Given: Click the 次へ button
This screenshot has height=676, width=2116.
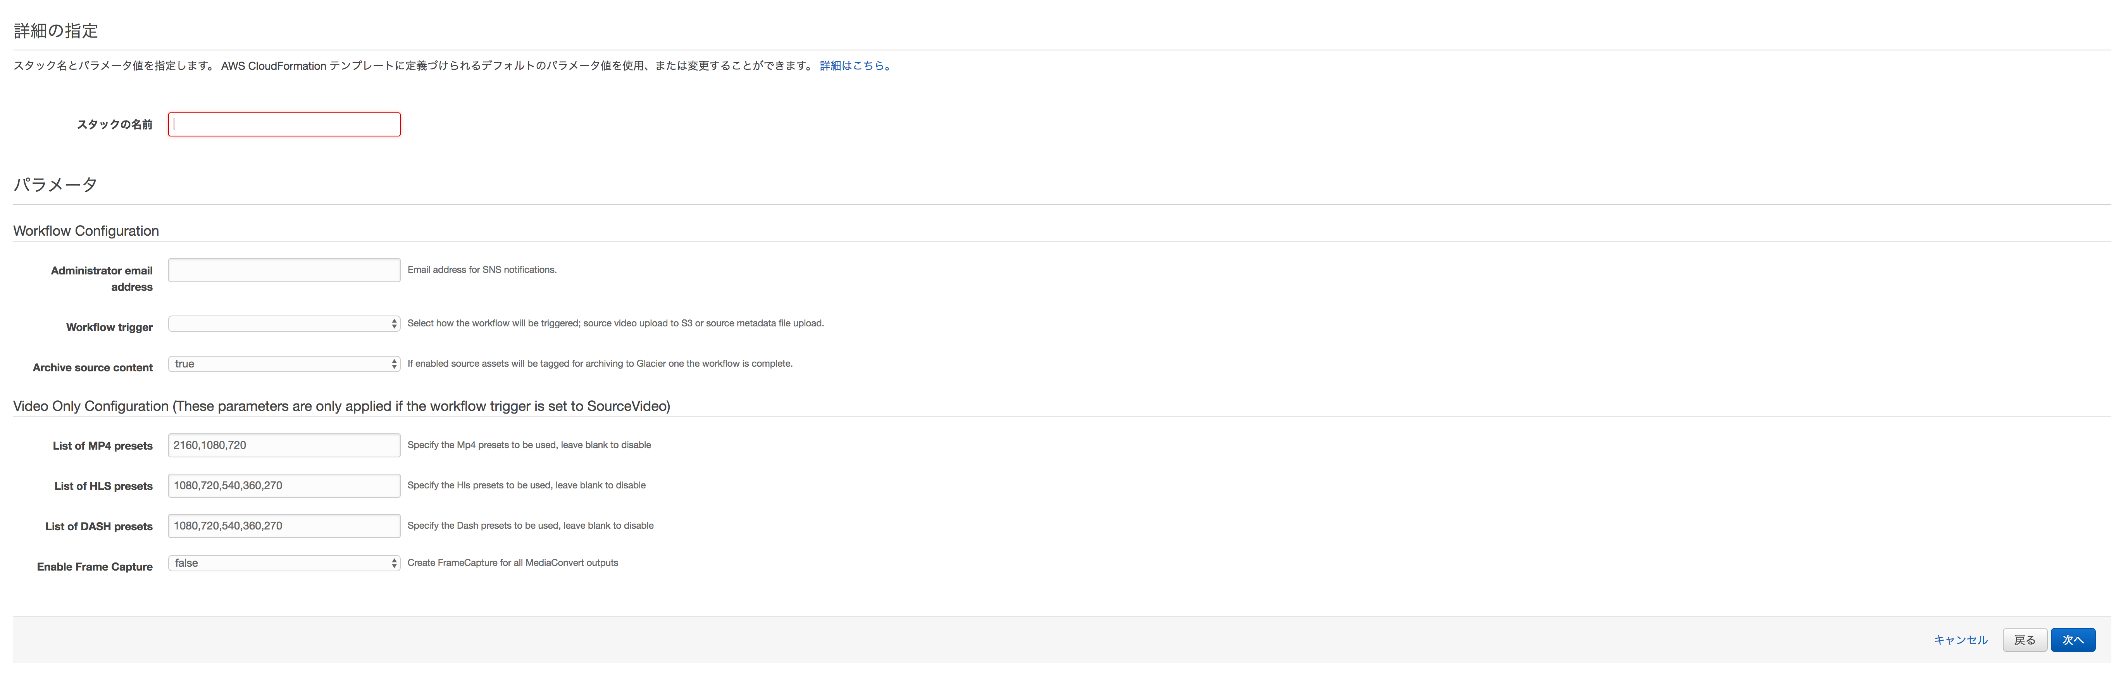Looking at the screenshot, I should pyautogui.click(x=2073, y=640).
